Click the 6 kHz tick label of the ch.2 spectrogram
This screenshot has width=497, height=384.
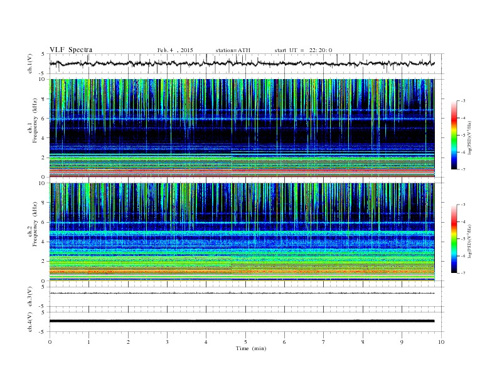[x=44, y=222]
